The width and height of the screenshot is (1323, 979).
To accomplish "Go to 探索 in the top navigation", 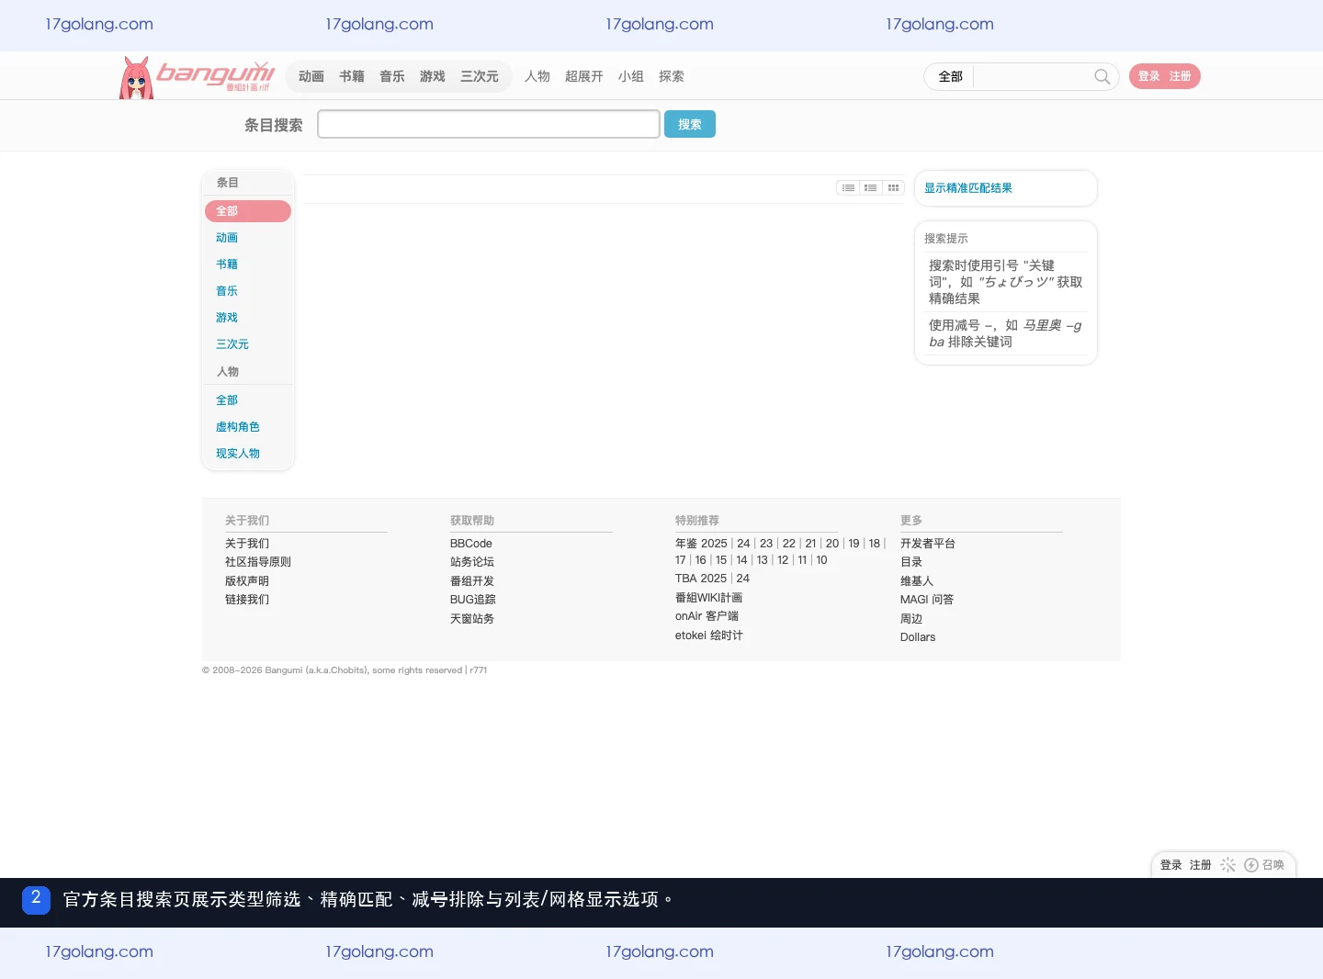I will tap(672, 76).
